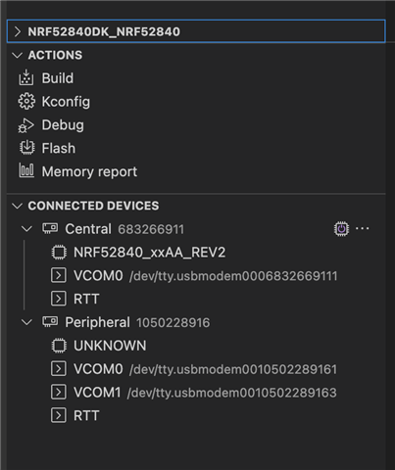Expand the NRF52840DK_NRF52840 build entry
The width and height of the screenshot is (395, 470).
(196, 31)
